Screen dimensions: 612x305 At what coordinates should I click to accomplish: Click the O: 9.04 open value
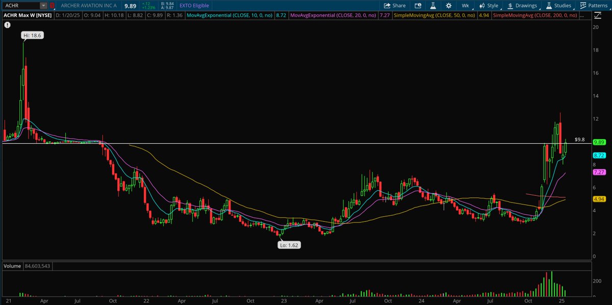[93, 16]
